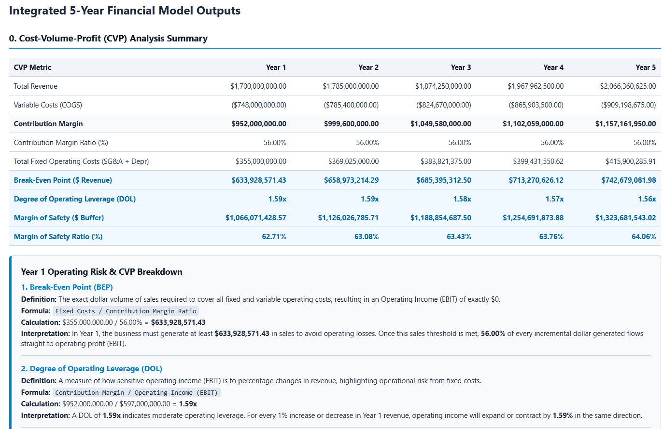Click Year 3 Margin of Safety Ratio 63.43%
The image size is (663, 429).
(459, 237)
